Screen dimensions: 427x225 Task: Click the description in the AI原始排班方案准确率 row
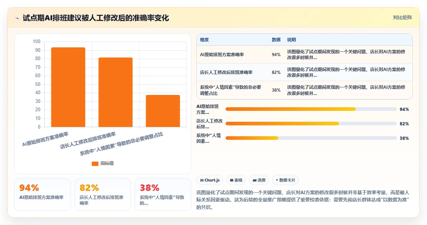coord(346,55)
